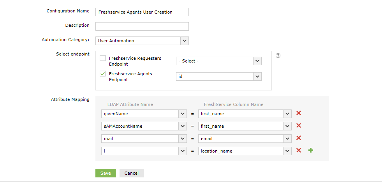Expand the Agents endpoint id dropdown

(x=257, y=76)
